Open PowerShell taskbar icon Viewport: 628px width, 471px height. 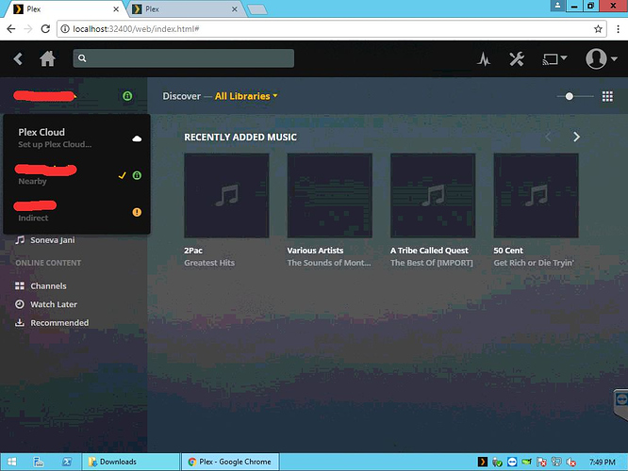pyautogui.click(x=67, y=462)
